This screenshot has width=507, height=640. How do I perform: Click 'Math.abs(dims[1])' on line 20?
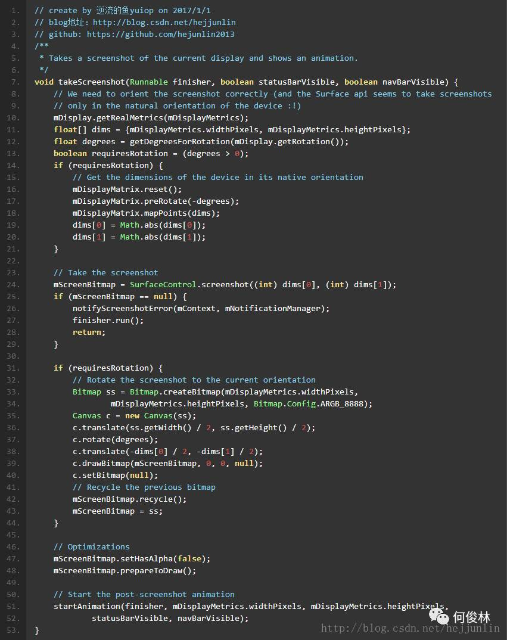pos(160,237)
